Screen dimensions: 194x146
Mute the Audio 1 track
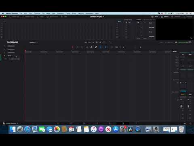pyautogui.click(x=19, y=59)
